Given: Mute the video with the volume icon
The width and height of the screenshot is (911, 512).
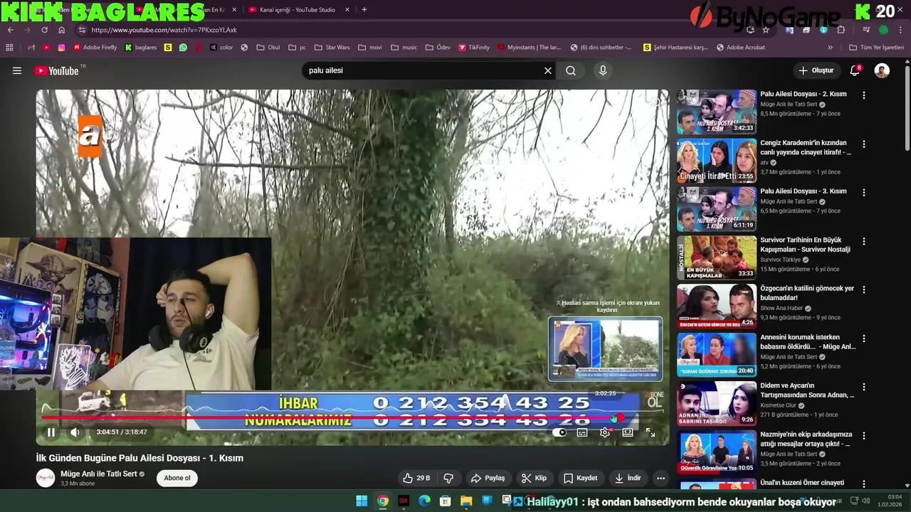Looking at the screenshot, I should pos(75,432).
